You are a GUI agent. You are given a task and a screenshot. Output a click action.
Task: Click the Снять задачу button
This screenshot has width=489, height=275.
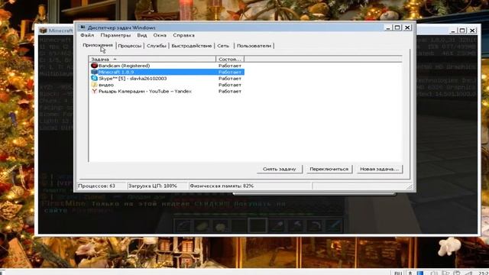click(x=280, y=169)
